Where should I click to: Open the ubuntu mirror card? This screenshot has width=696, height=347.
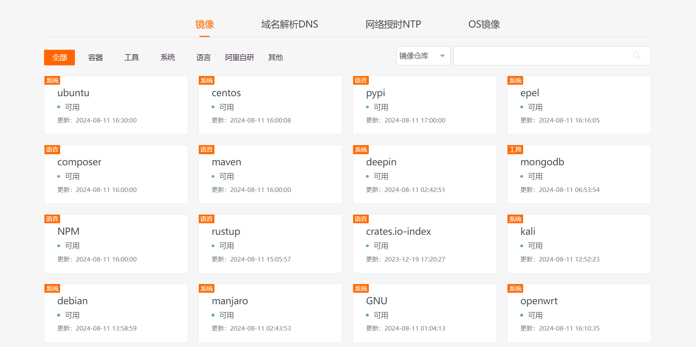(116, 105)
